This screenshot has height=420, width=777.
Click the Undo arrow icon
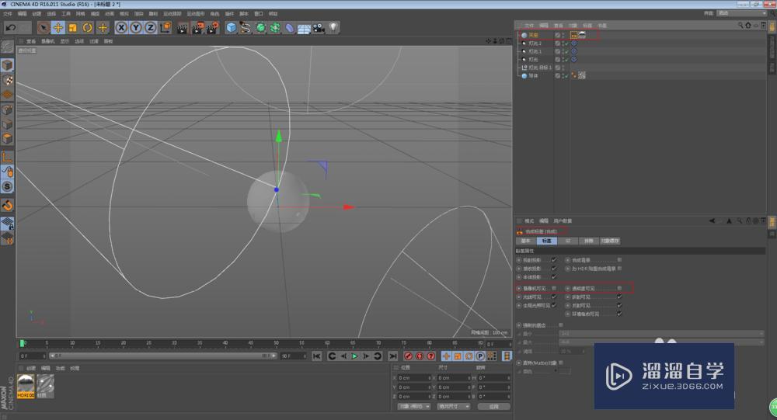coord(11,28)
